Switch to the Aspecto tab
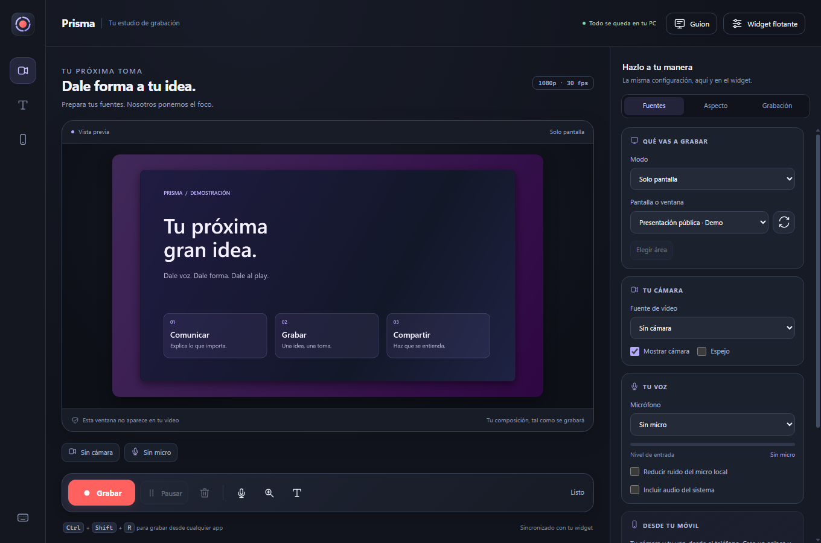 [x=715, y=106]
